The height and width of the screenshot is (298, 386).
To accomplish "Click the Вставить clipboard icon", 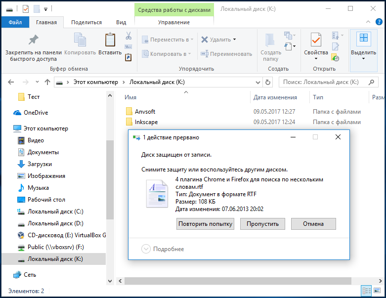I will [x=110, y=40].
